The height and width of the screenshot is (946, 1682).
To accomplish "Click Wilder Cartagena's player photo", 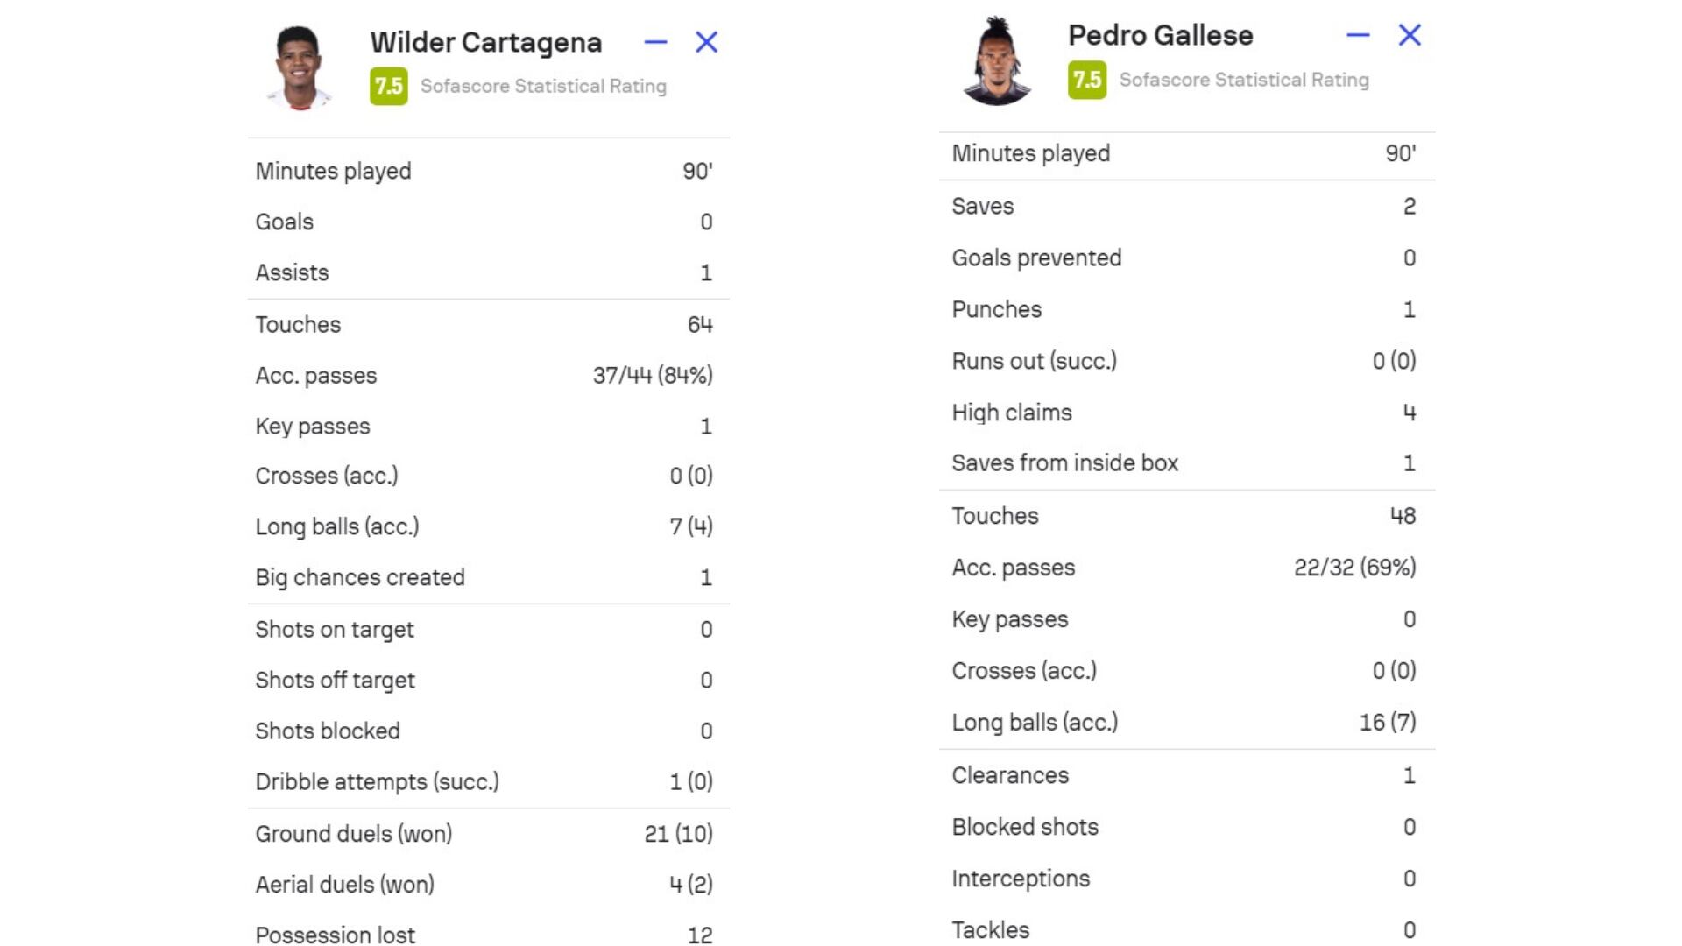I will (x=299, y=68).
